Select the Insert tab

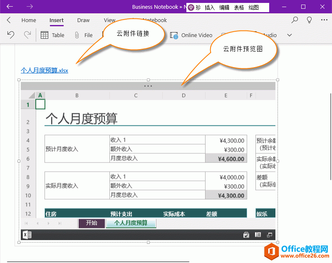[x=57, y=20]
